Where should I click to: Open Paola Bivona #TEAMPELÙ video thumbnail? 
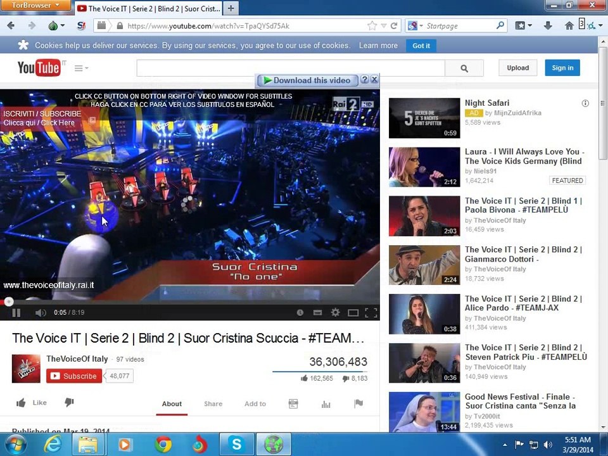pos(424,216)
